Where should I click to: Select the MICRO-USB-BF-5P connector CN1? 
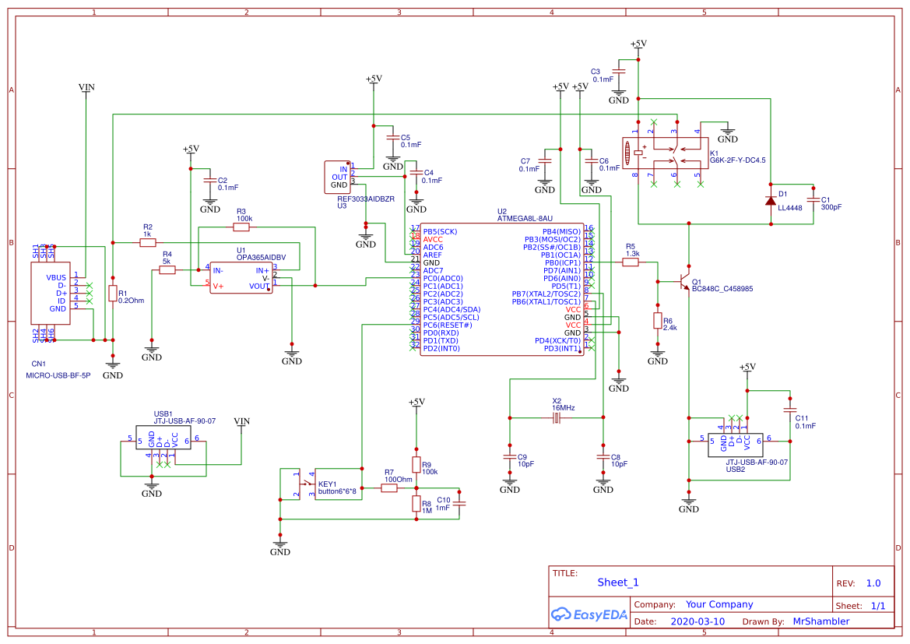pos(51,294)
